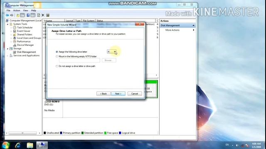Click the Back button in wizard
The width and height of the screenshot is (266, 149).
pyautogui.click(x=103, y=94)
